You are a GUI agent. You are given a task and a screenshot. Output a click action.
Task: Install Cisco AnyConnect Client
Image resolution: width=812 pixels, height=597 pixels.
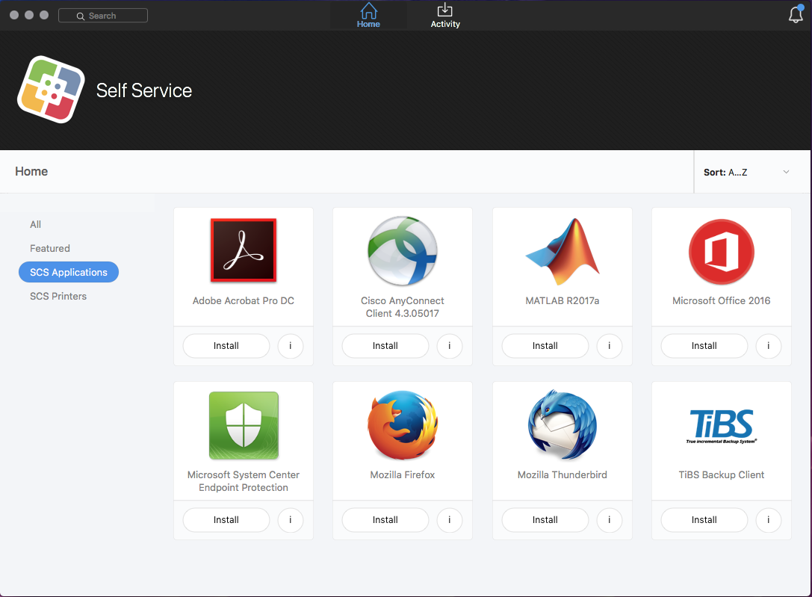[x=385, y=346]
